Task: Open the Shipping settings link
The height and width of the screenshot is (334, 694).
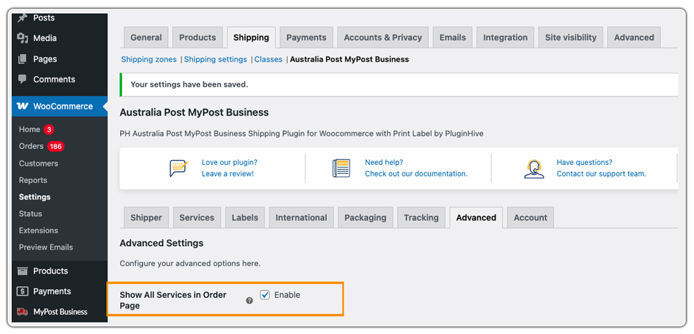Action: click(x=216, y=59)
